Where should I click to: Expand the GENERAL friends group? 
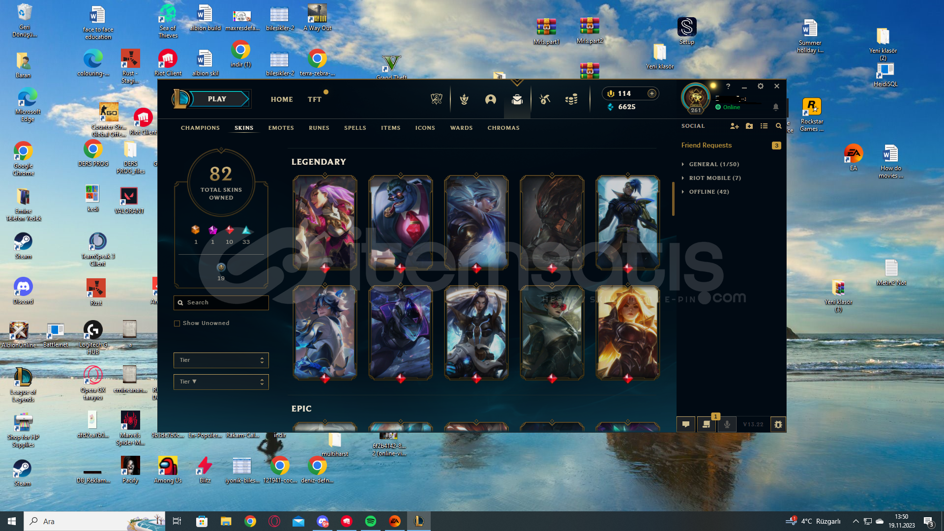[713, 164]
